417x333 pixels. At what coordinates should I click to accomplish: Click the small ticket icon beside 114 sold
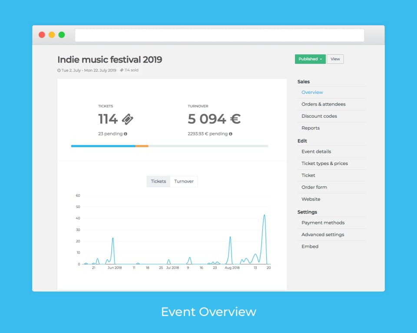pos(122,70)
